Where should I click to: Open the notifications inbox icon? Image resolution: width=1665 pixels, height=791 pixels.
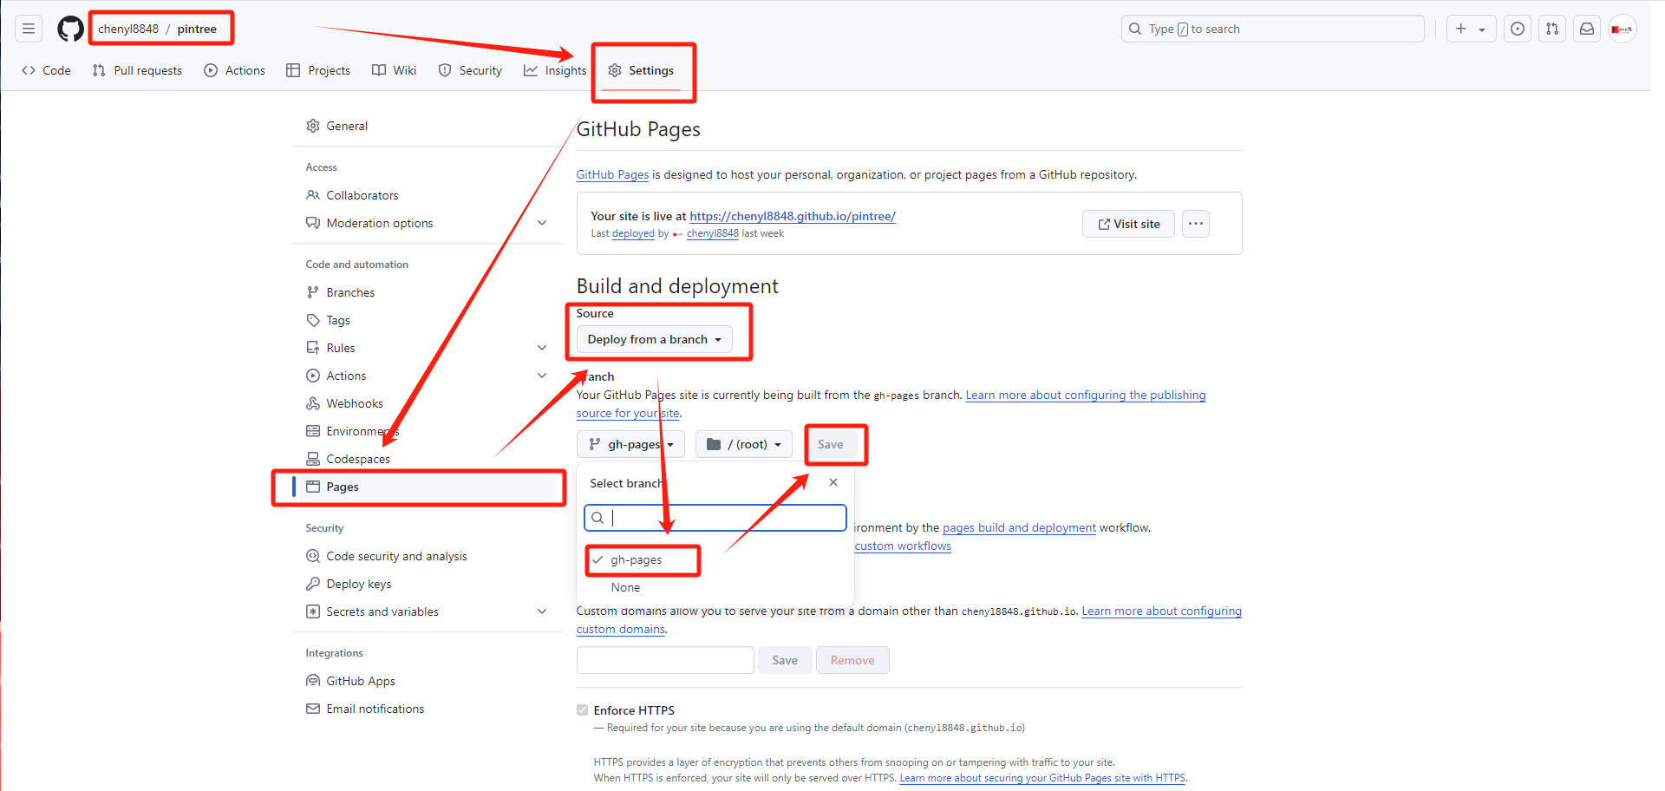click(x=1586, y=29)
